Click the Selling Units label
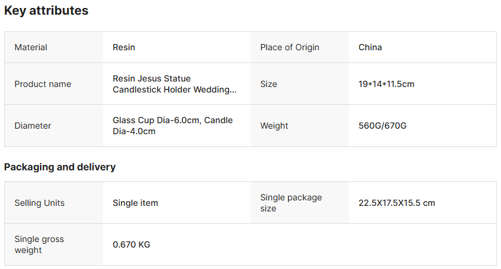The height and width of the screenshot is (269, 501). click(x=39, y=203)
